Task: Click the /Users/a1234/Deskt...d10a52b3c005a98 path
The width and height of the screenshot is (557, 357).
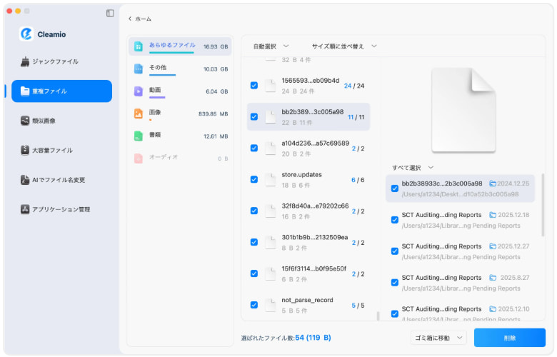Action: (x=460, y=194)
